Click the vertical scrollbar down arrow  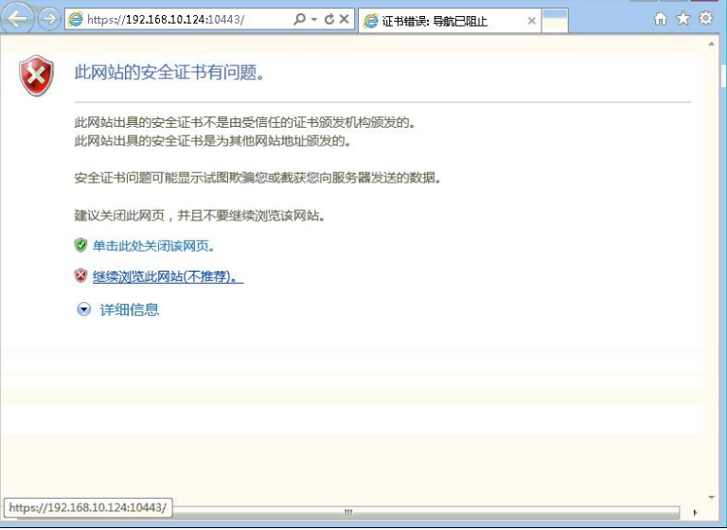coord(712,498)
